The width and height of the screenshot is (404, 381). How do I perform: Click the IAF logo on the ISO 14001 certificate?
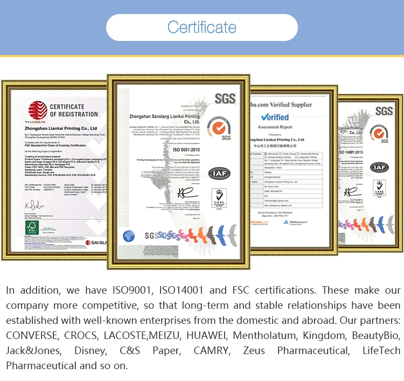click(x=379, y=167)
